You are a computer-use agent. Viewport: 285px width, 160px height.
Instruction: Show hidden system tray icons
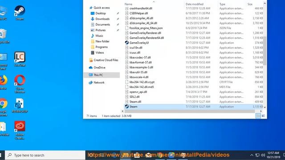[252, 155]
